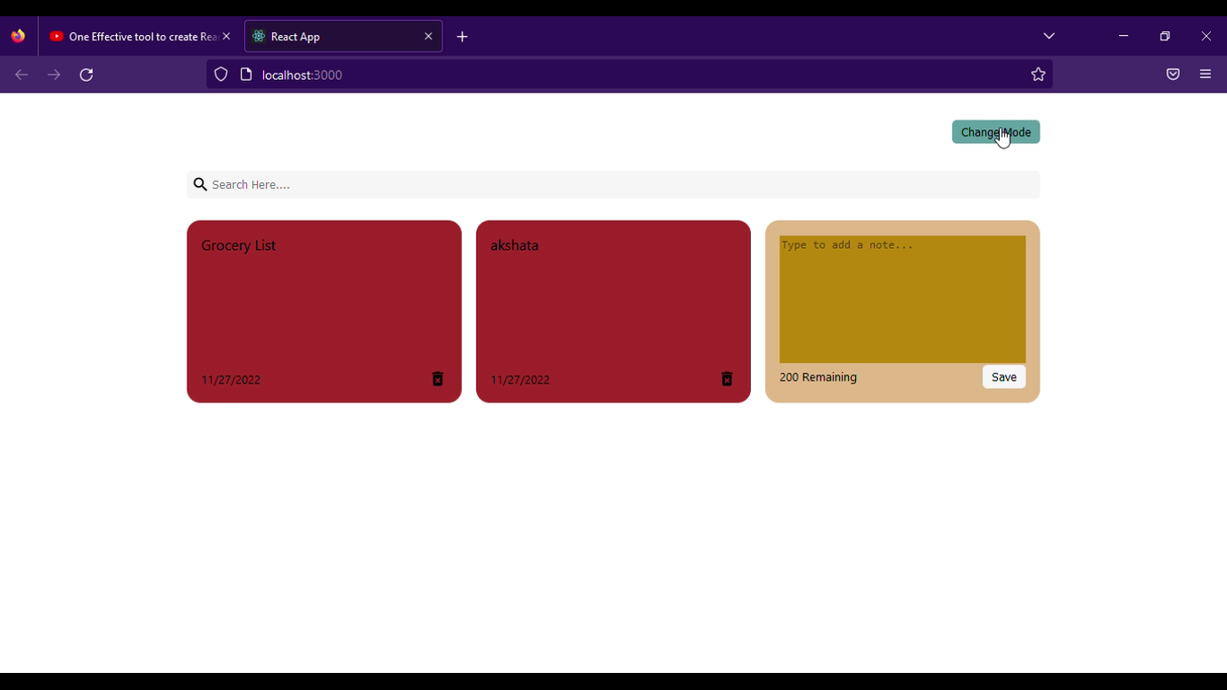
Task: Switch to the React App tab
Action: 323,36
